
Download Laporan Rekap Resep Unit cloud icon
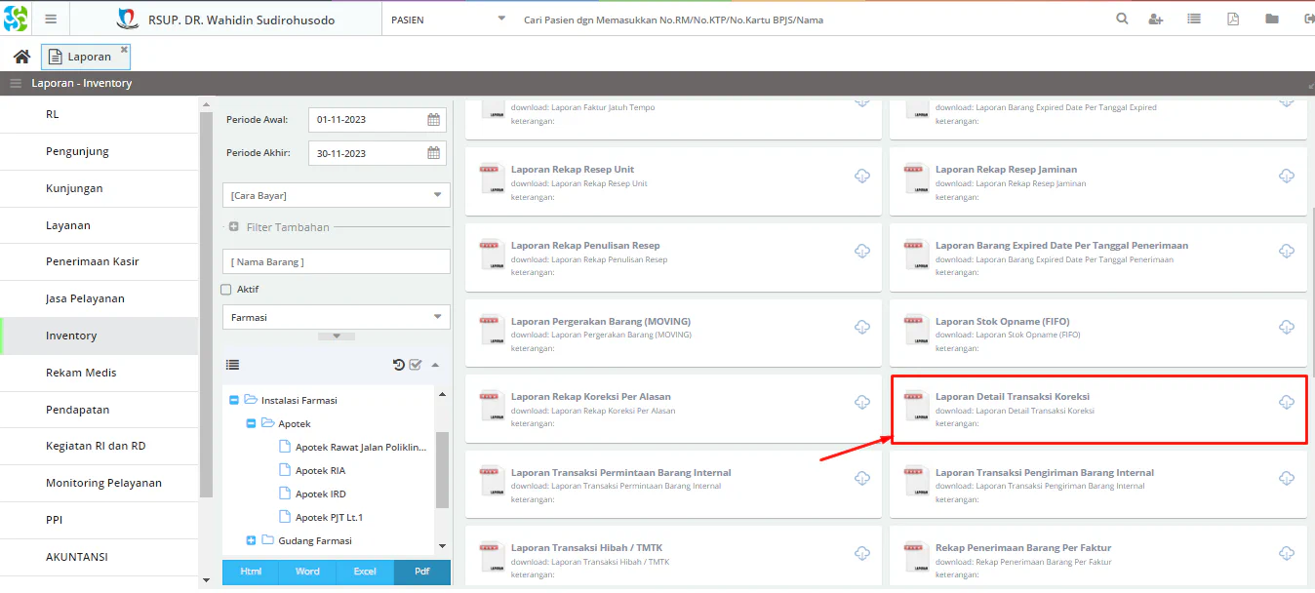click(x=862, y=176)
